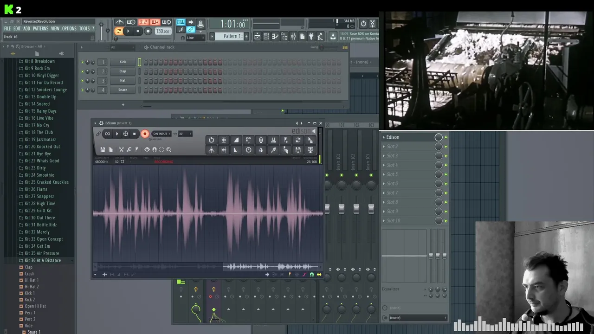The width and height of the screenshot is (594, 334).
Task: Toggle the pattern/song mode button
Action: 119,31
